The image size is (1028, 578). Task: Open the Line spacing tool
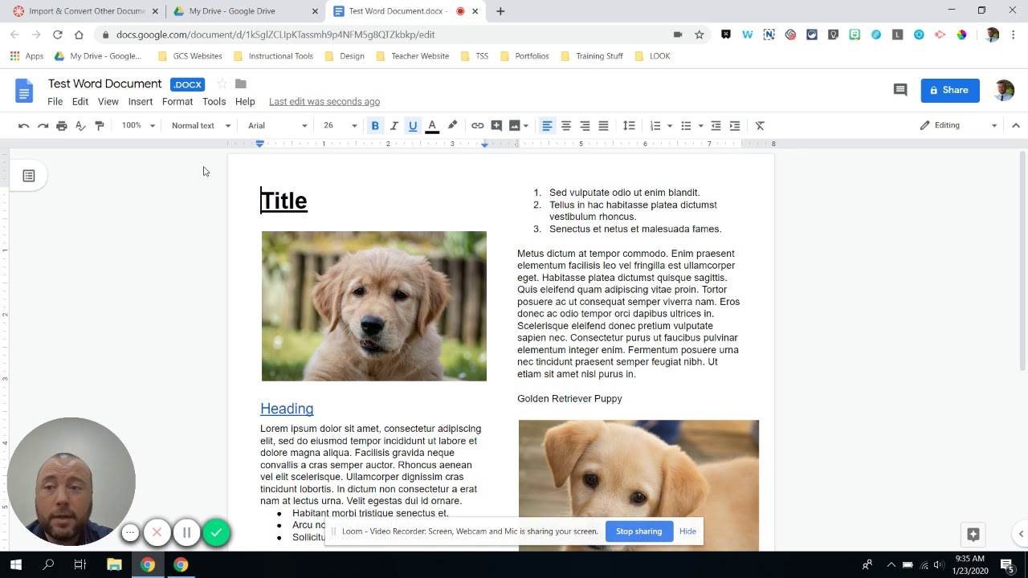coord(629,125)
